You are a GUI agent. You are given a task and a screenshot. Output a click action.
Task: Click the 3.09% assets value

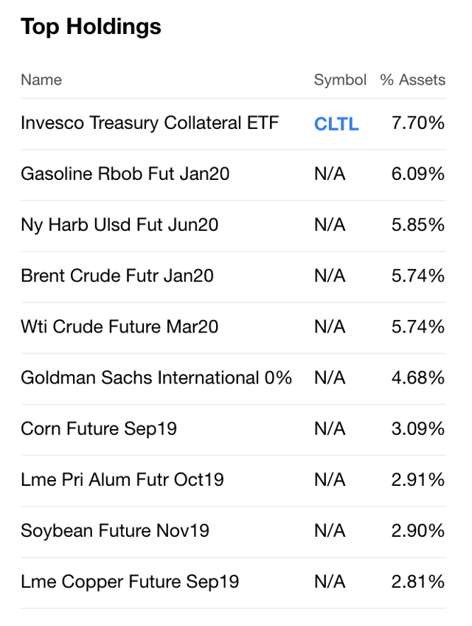(x=417, y=428)
